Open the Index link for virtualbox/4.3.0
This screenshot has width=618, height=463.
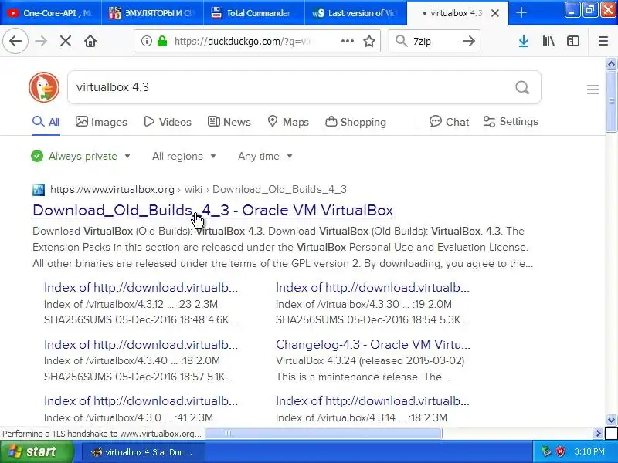(141, 400)
